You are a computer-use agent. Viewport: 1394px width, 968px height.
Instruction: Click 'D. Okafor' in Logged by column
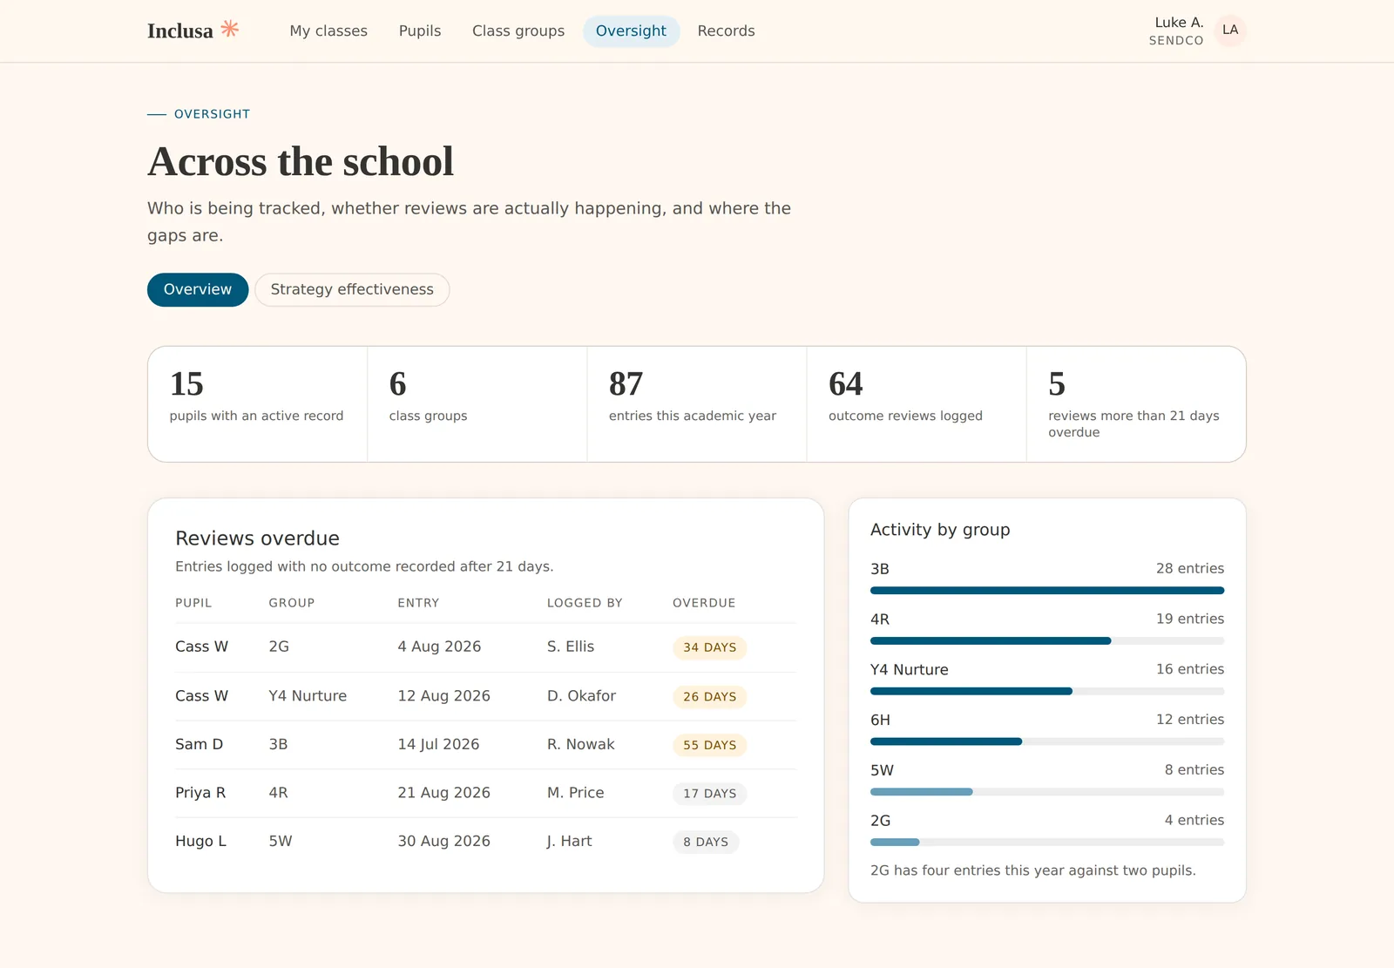pos(581,695)
